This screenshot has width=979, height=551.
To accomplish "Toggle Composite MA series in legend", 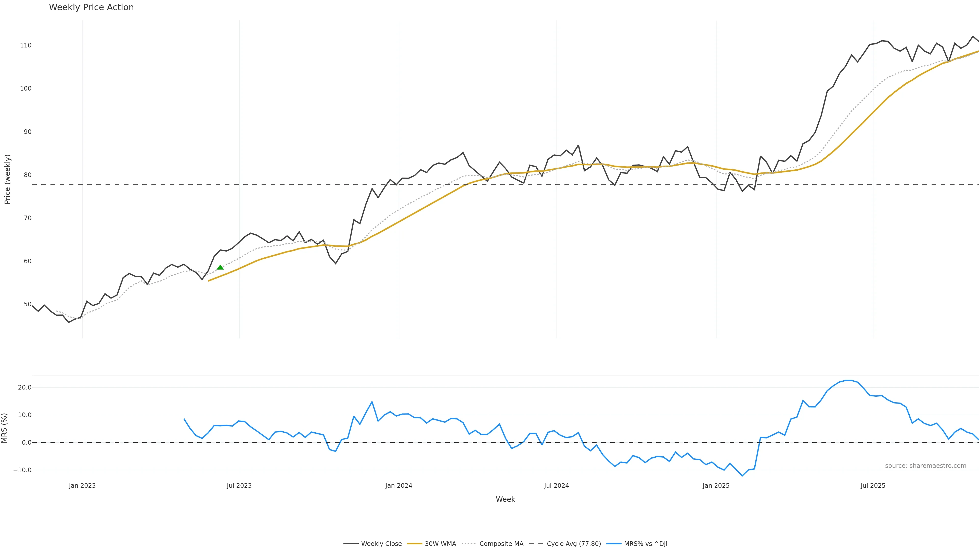I will click(x=501, y=544).
